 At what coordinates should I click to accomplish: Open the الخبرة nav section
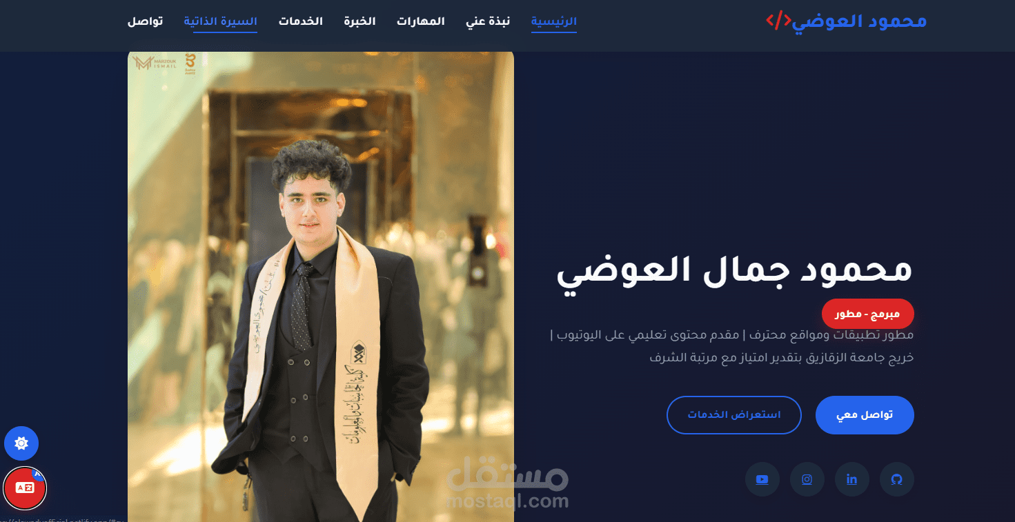(x=360, y=21)
